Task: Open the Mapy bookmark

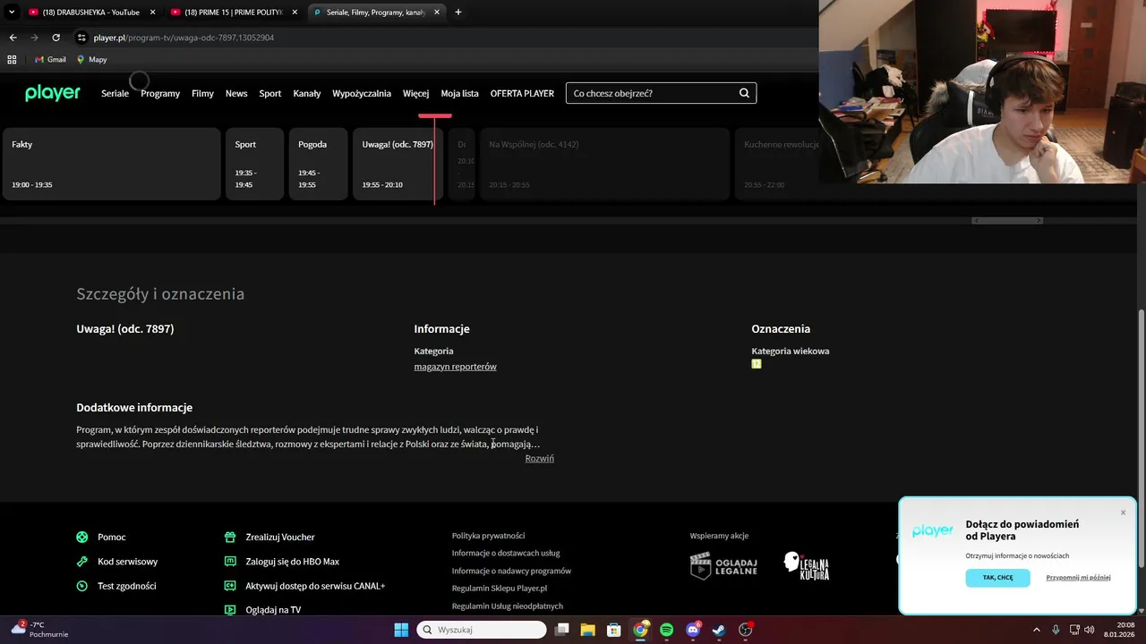Action: [x=91, y=59]
